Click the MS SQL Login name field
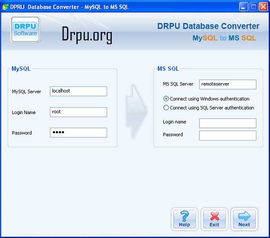Screen dimensions: 270x238 coord(227,123)
